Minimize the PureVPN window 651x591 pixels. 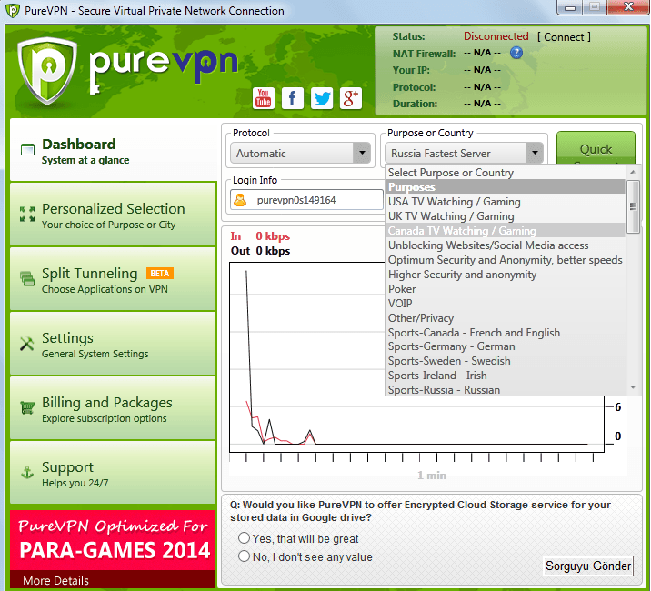click(570, 7)
